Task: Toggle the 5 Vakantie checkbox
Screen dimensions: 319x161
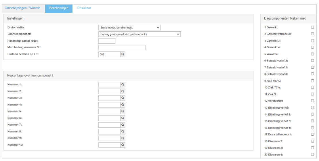Action: point(312,54)
